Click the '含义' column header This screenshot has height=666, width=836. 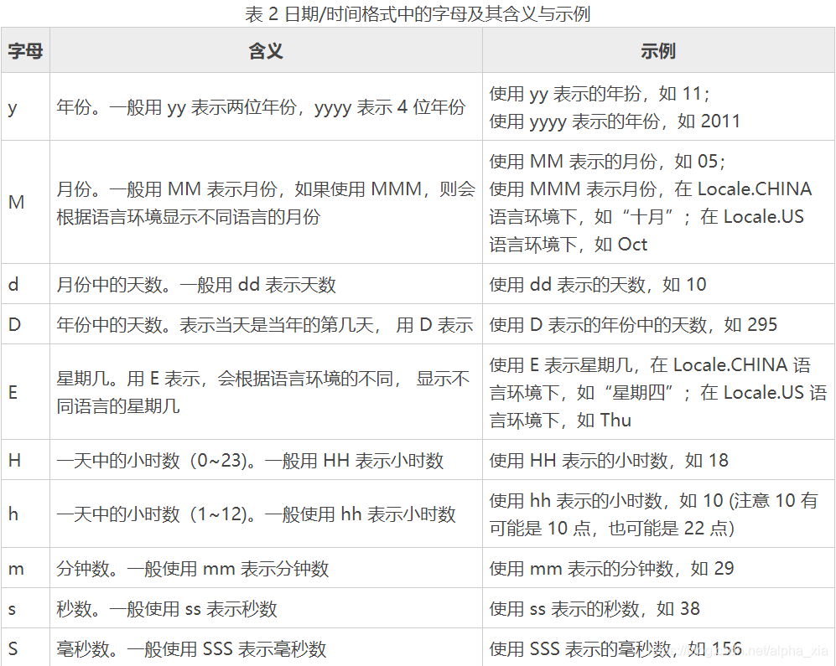tap(266, 50)
